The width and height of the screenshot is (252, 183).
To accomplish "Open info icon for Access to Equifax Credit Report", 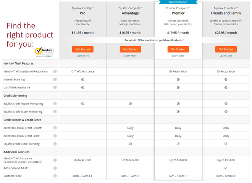I will [55, 128].
